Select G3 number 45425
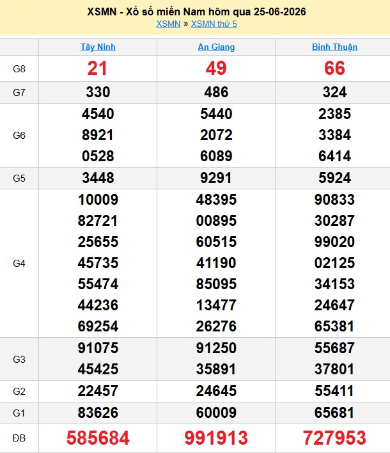The height and width of the screenshot is (453, 390). click(98, 369)
